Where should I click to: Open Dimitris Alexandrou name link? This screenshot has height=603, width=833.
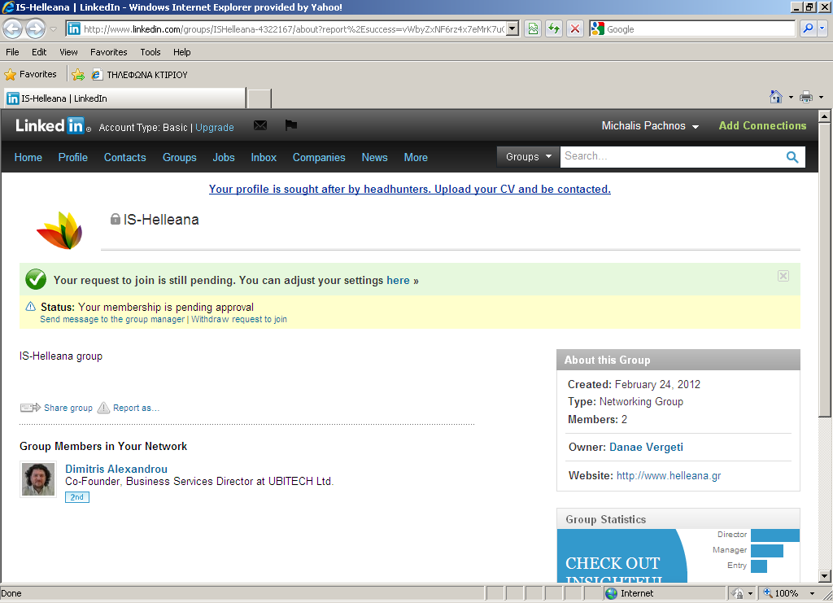pos(116,469)
